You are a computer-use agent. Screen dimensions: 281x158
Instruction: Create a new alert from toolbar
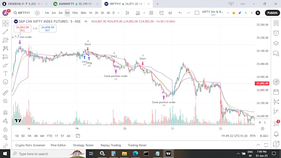point(161,13)
